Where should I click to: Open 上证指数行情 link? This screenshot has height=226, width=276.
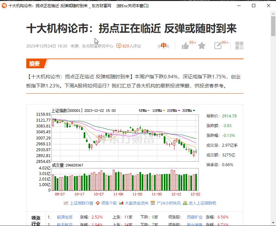[x=81, y=203]
